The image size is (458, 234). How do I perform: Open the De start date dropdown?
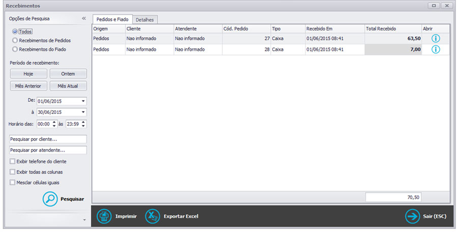click(x=83, y=101)
